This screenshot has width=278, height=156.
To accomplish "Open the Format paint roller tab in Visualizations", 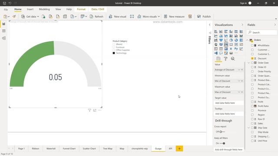I will 225,59.
